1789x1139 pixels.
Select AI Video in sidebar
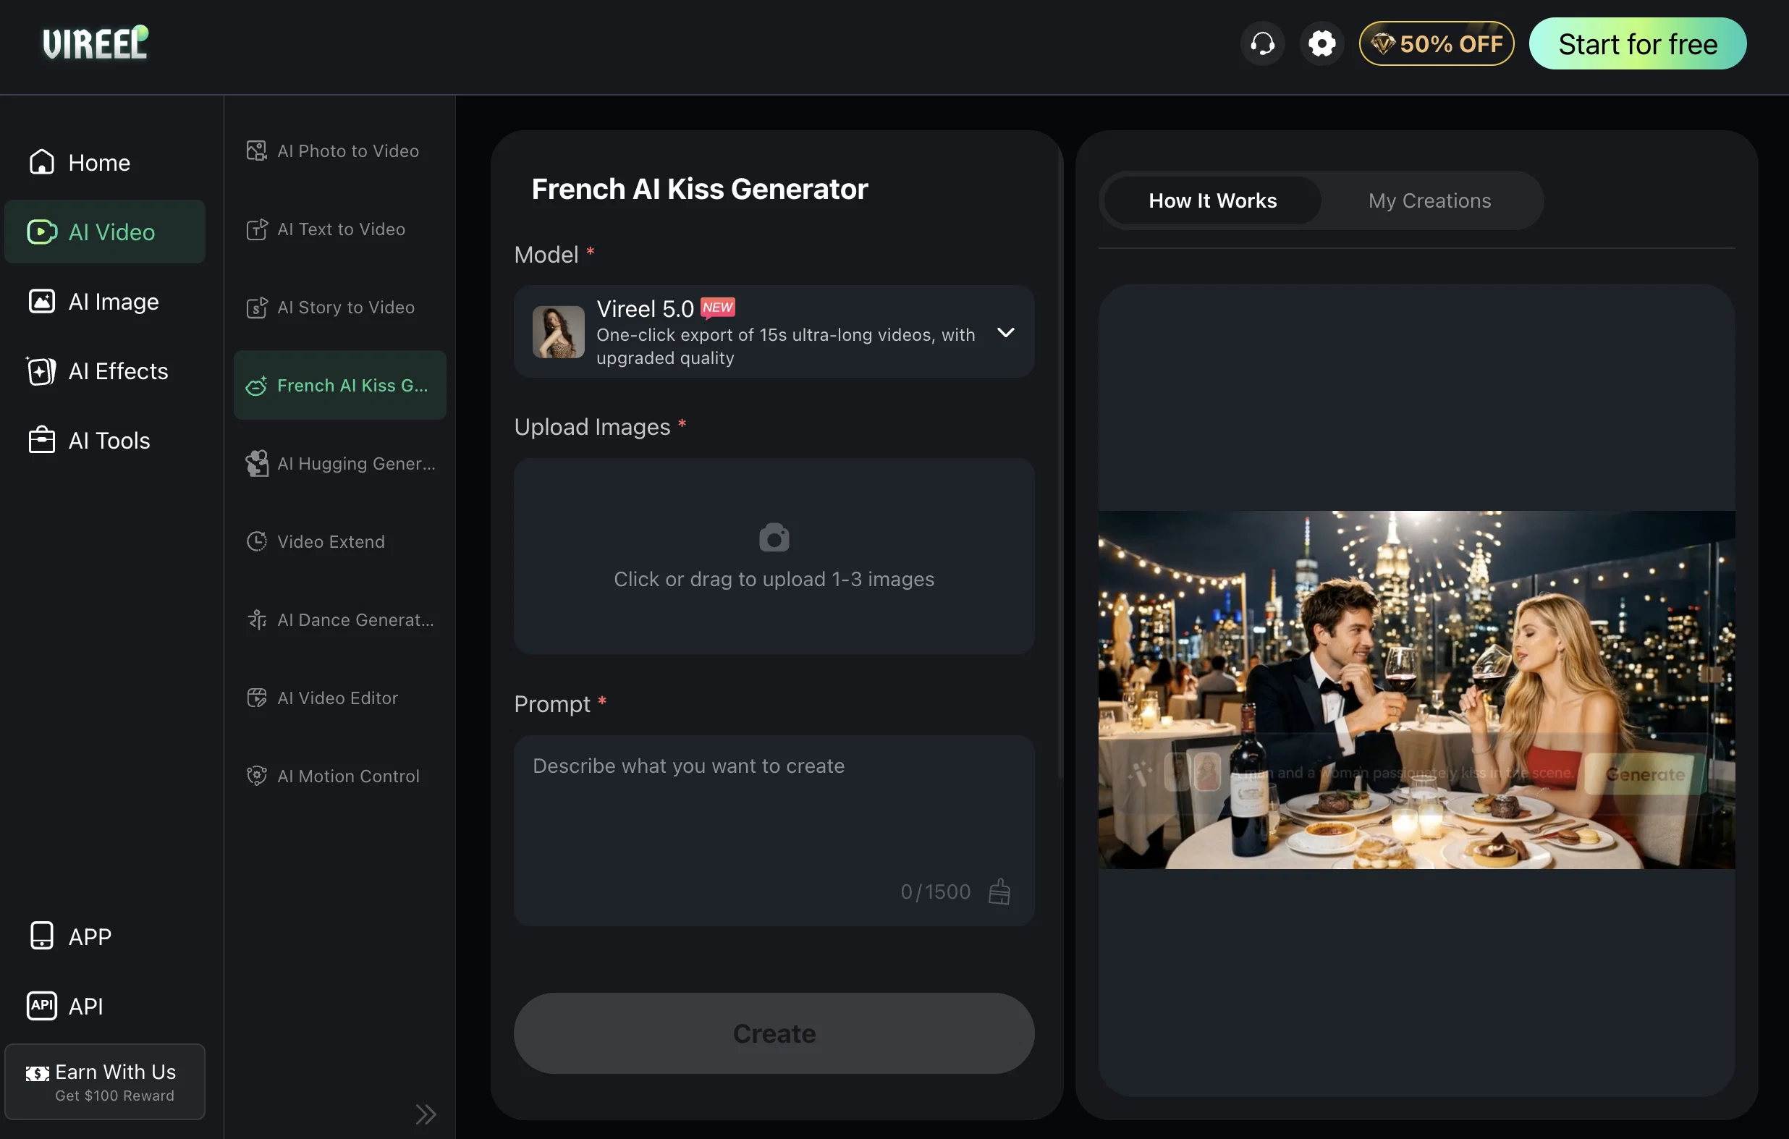(x=105, y=232)
